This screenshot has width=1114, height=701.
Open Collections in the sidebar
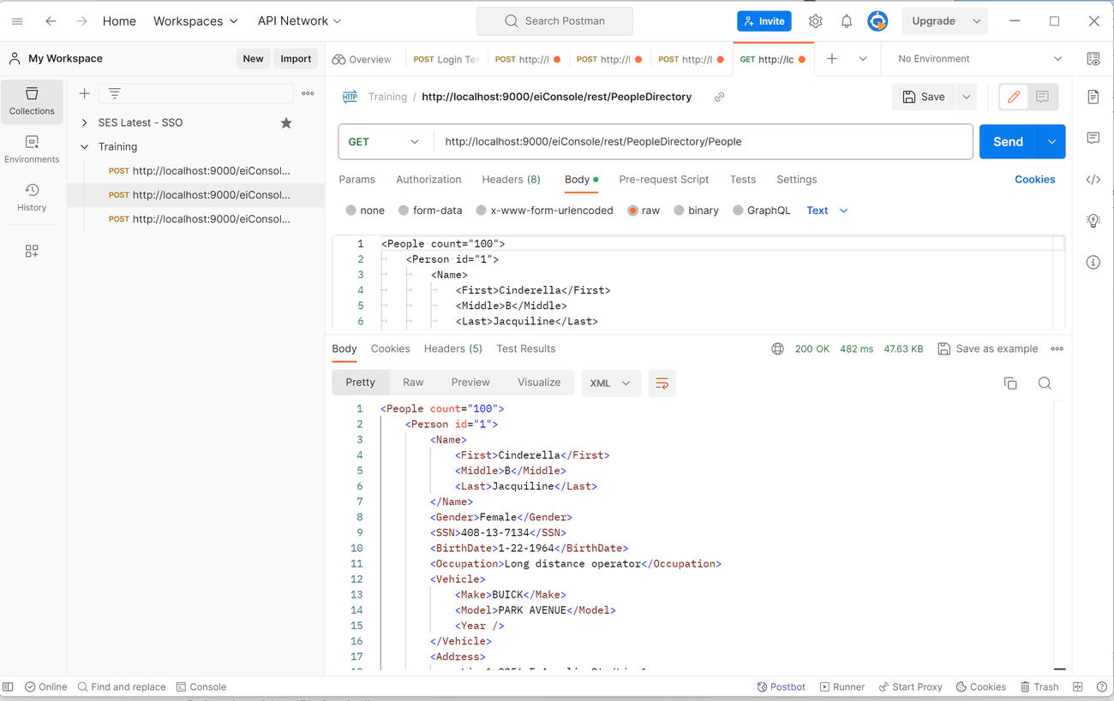[32, 101]
